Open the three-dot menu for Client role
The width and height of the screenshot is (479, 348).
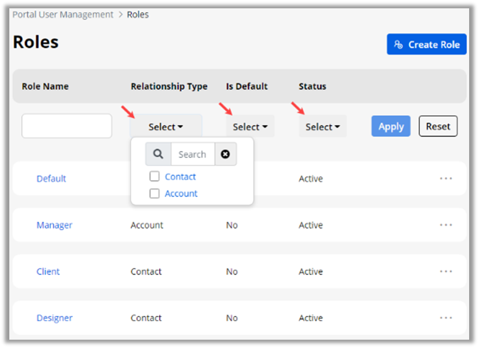(x=445, y=271)
